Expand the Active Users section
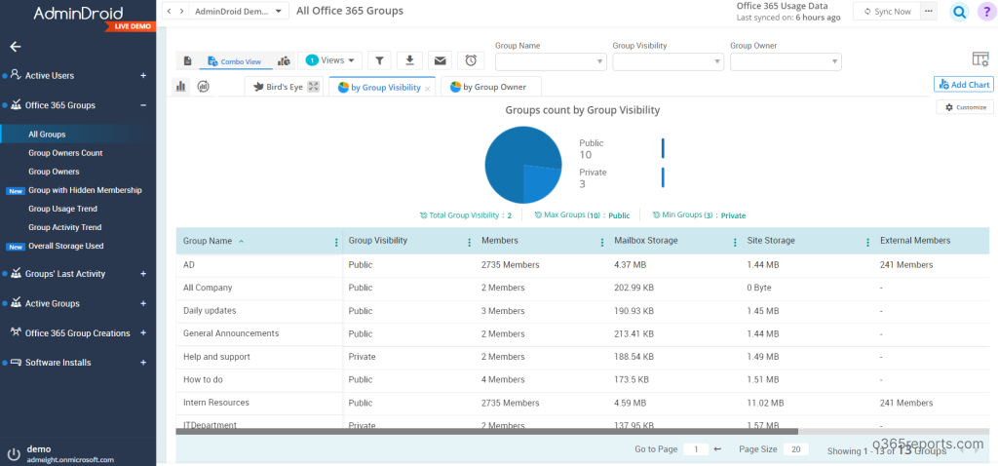The image size is (998, 466). [x=143, y=75]
